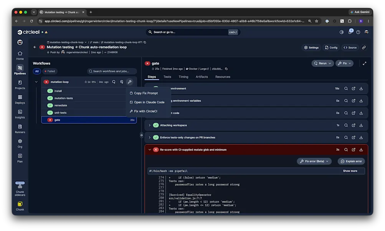Open the Fix error (Beta) dropdown
Screen dimensions: 385x231
[314, 161]
